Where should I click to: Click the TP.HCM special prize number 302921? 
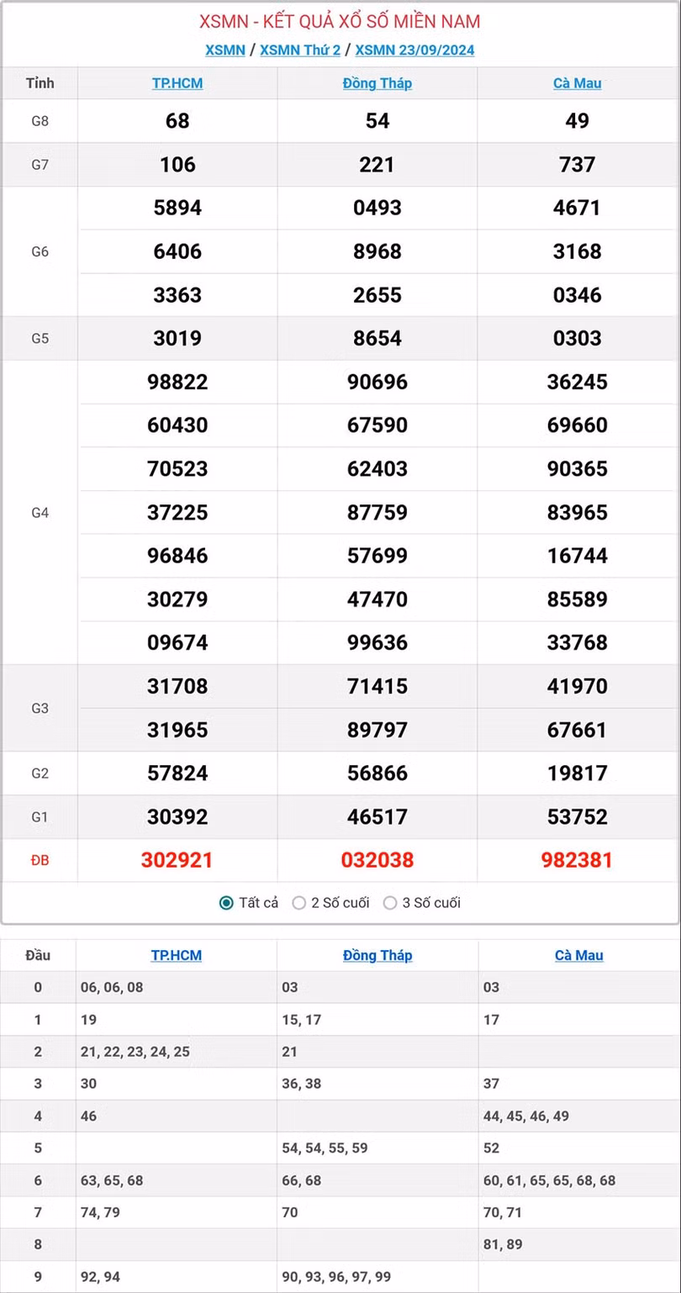[177, 860]
